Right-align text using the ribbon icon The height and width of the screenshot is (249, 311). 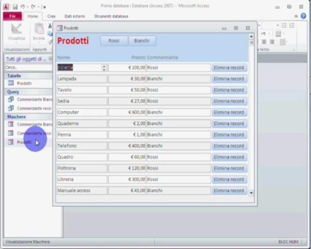272,42
